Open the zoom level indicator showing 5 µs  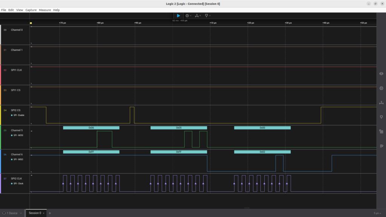click(x=377, y=213)
